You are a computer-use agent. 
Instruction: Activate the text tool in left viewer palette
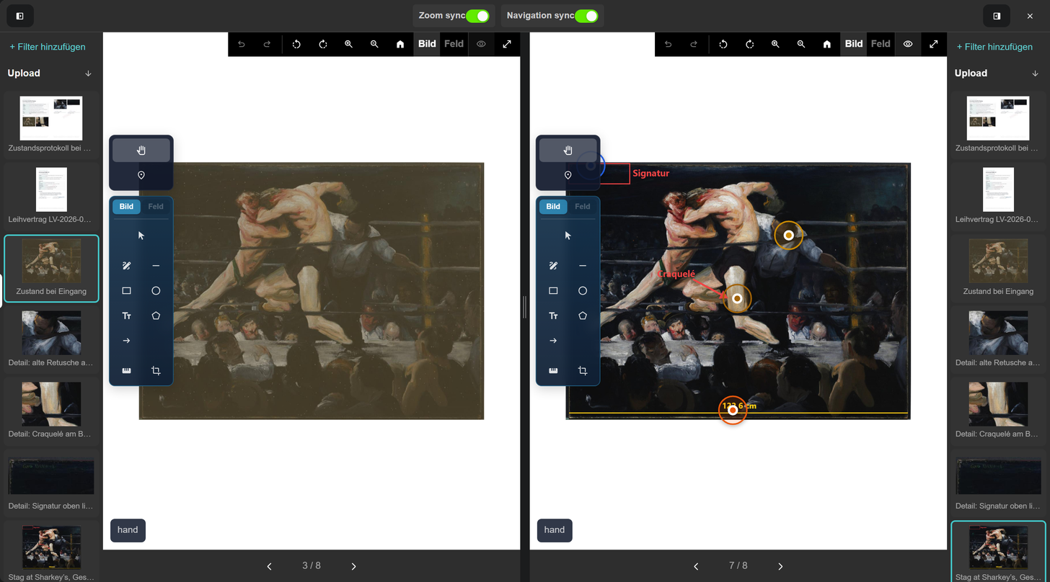coord(126,315)
